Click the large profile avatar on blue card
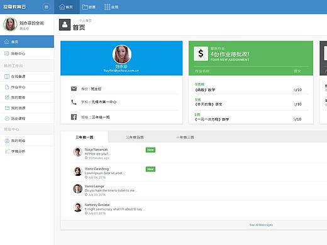Viewport: 327px width, 245px height. tap(122, 54)
